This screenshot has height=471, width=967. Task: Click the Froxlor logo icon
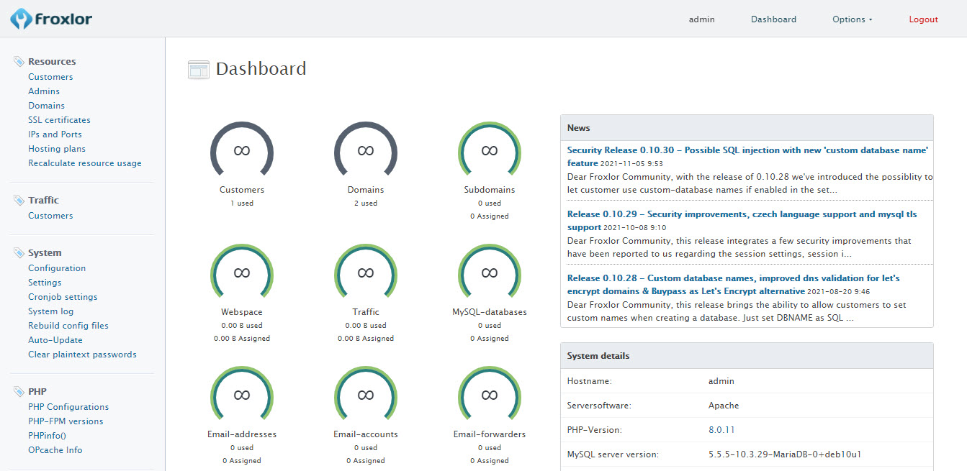click(21, 19)
